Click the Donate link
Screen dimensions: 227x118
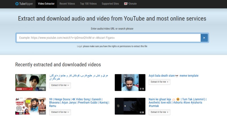130,4
